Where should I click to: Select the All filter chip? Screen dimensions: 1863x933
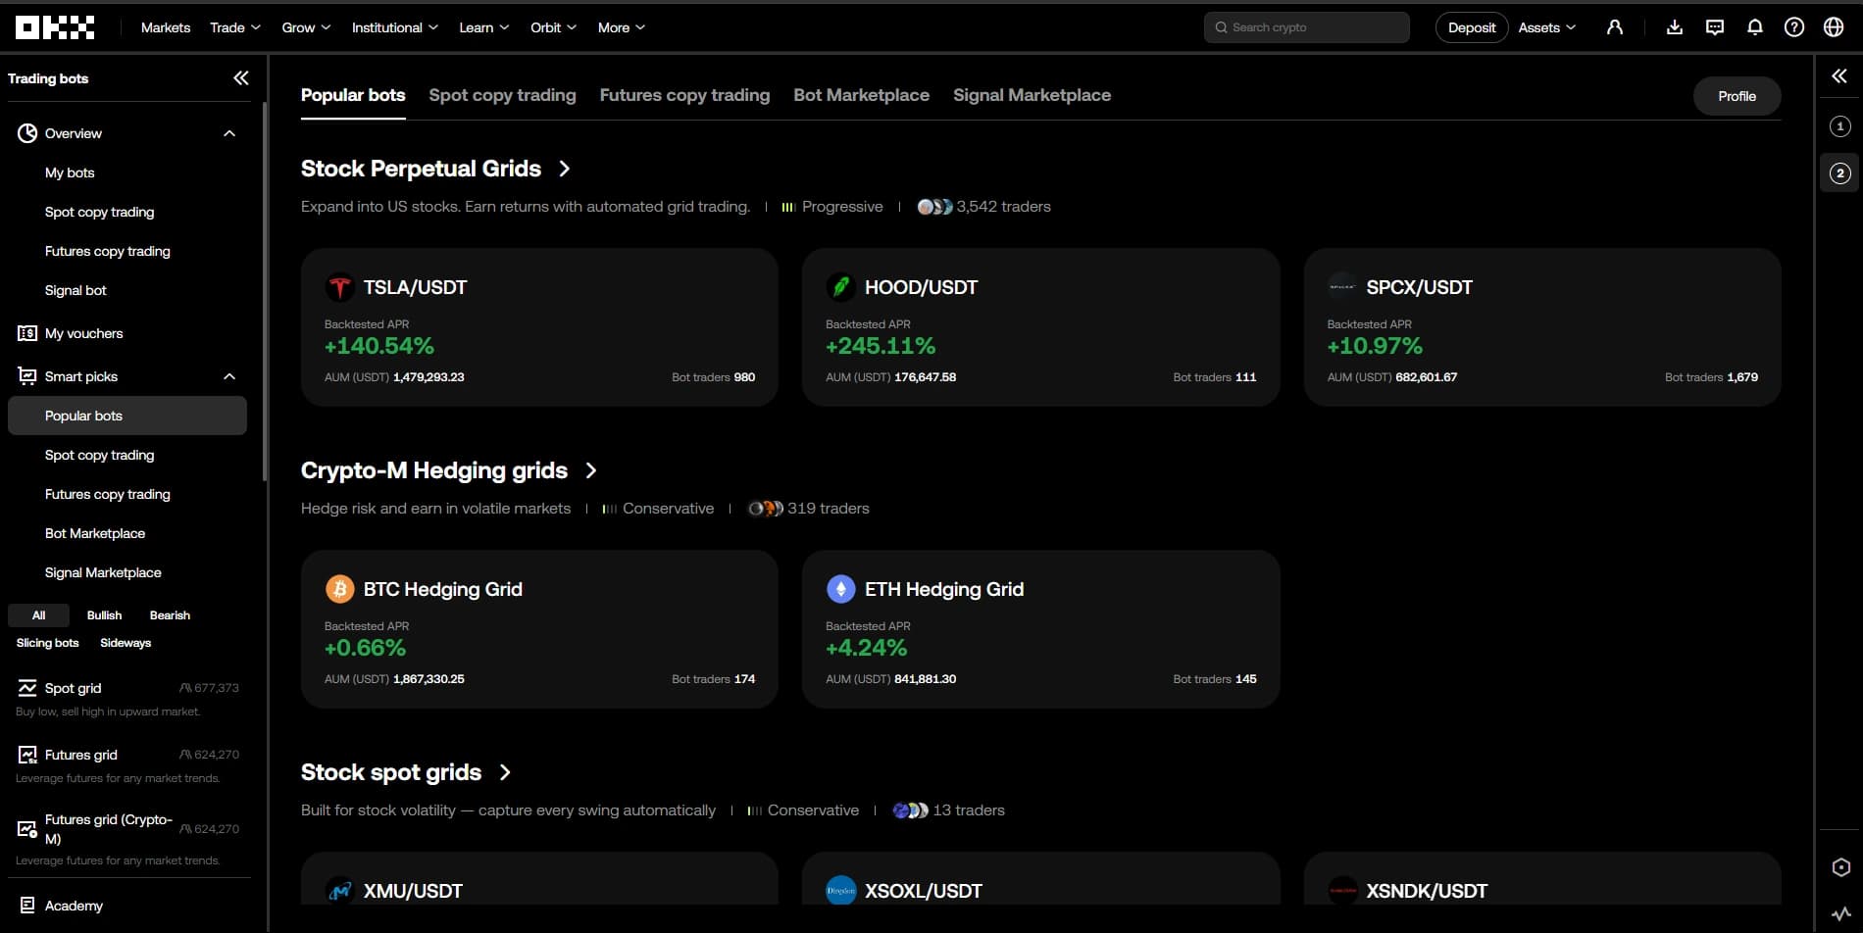coord(38,615)
